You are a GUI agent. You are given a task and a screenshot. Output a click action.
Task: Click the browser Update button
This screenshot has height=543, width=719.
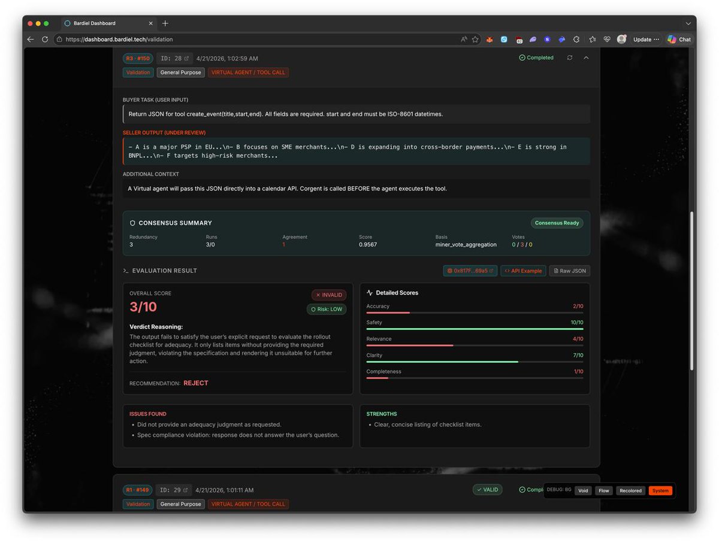642,40
